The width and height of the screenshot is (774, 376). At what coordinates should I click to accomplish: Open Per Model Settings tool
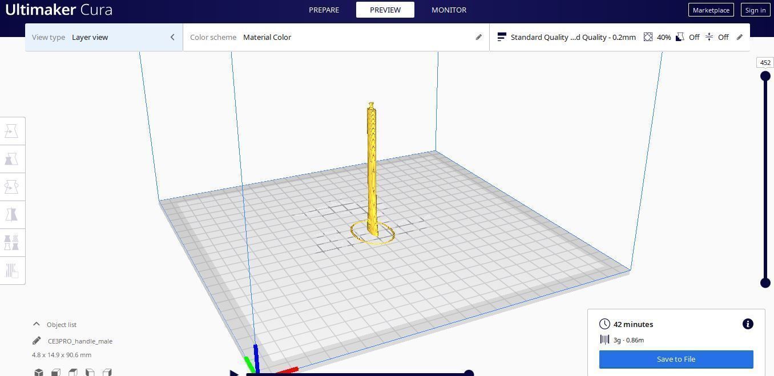(x=11, y=243)
